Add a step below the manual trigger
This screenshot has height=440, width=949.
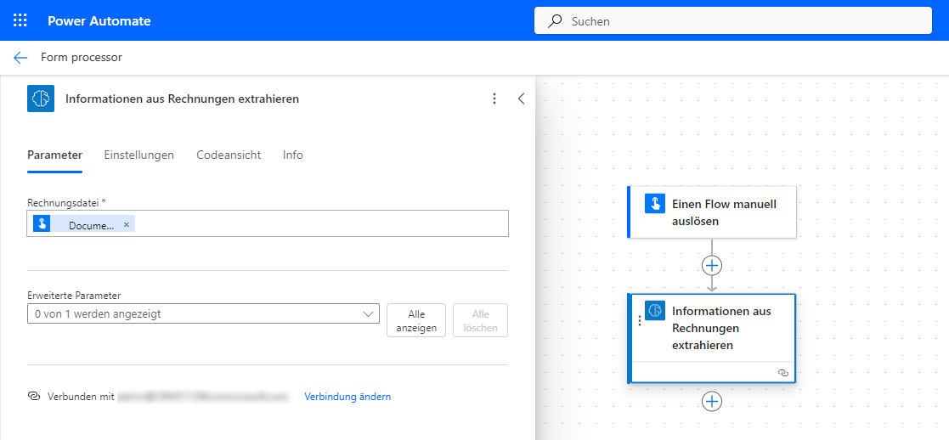tap(712, 265)
